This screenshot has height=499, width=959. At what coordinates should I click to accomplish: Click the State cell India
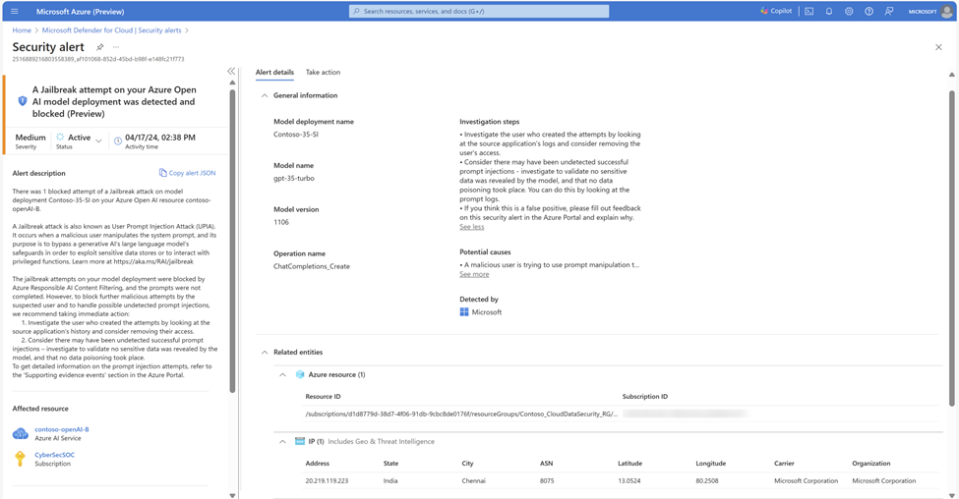click(390, 480)
